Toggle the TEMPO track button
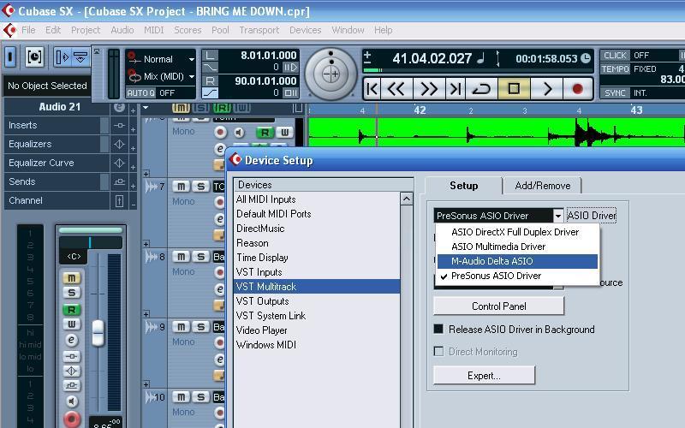The image size is (685, 428). 615,69
